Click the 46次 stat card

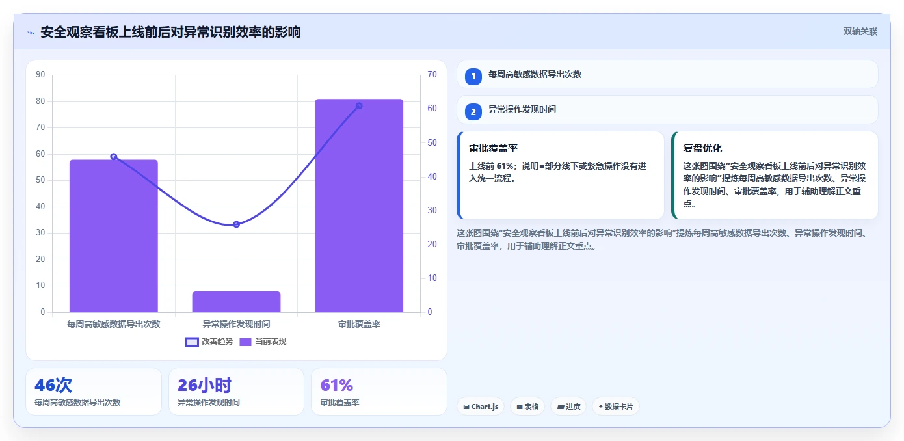94,392
